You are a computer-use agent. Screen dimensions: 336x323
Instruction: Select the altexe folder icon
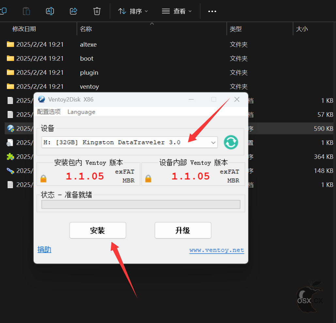point(10,44)
